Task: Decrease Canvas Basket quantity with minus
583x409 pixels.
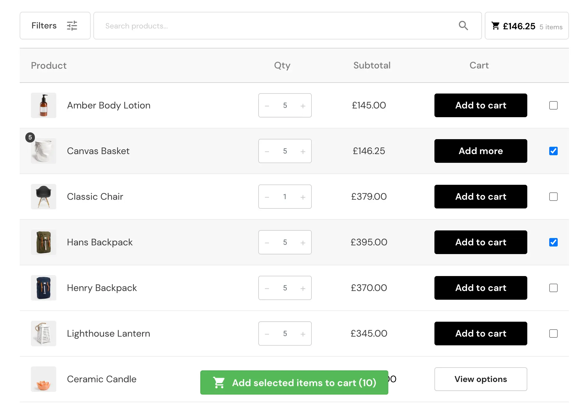Action: (267, 152)
